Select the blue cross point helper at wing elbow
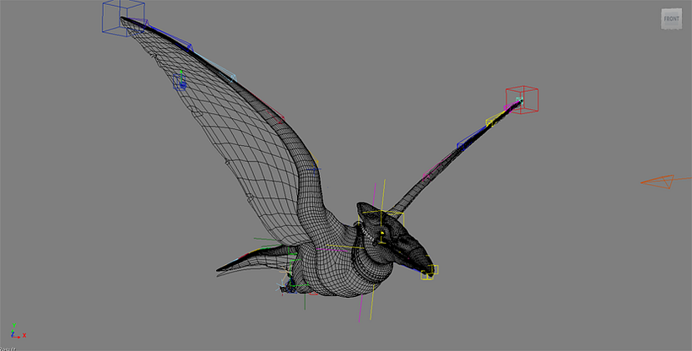The image size is (692, 351). pyautogui.click(x=315, y=169)
